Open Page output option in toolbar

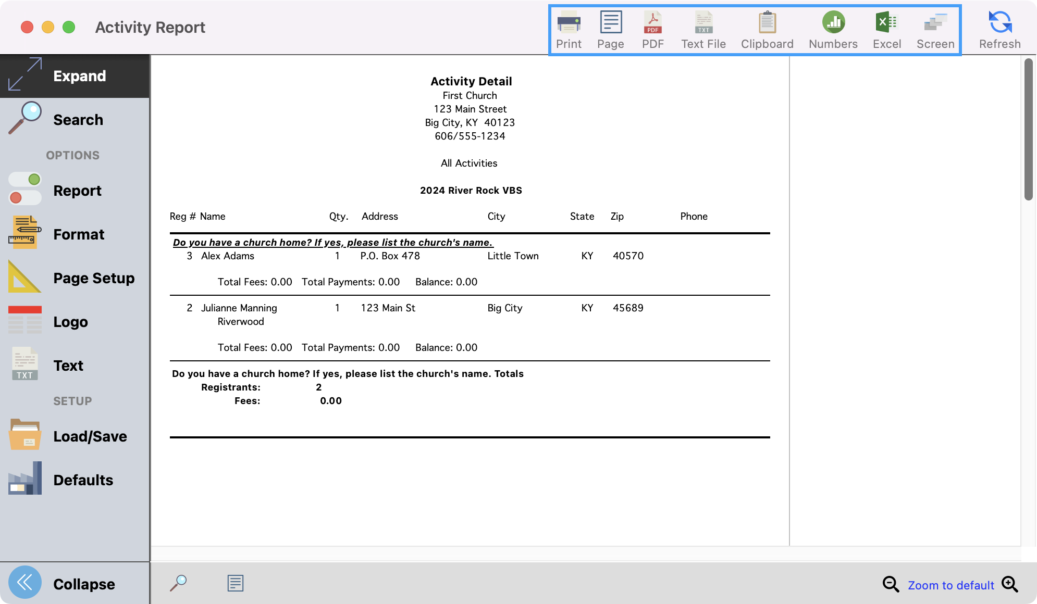(610, 30)
